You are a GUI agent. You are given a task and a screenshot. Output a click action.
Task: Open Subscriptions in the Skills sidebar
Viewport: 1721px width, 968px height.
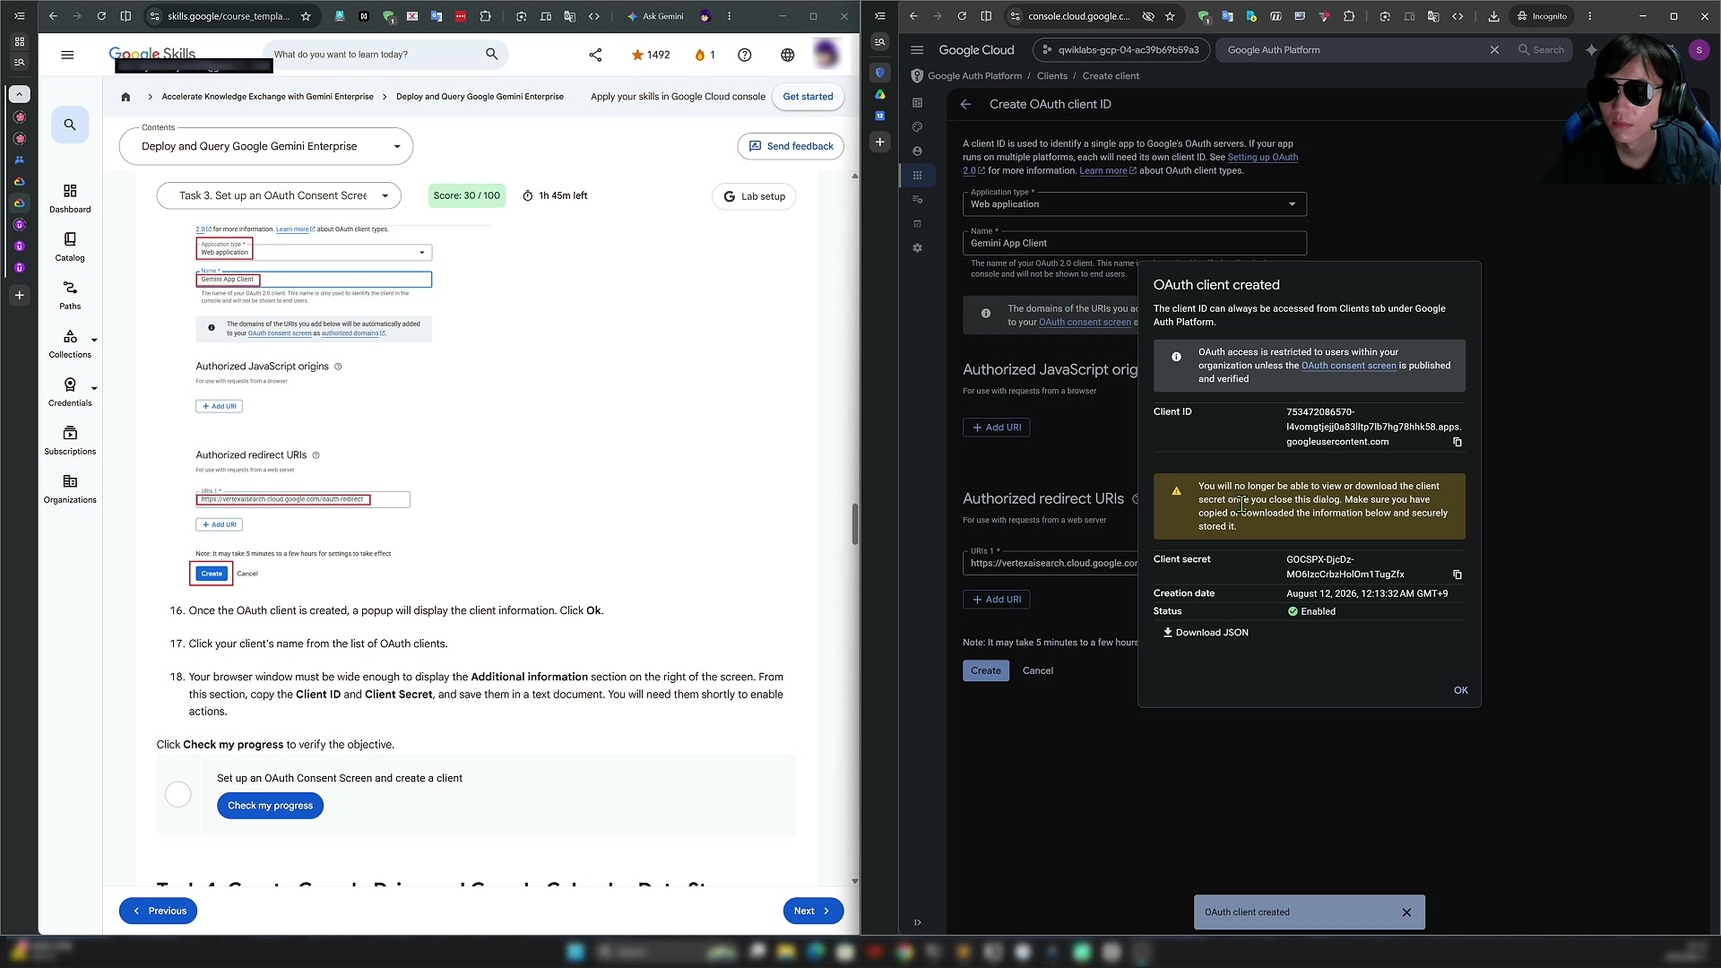tap(70, 441)
